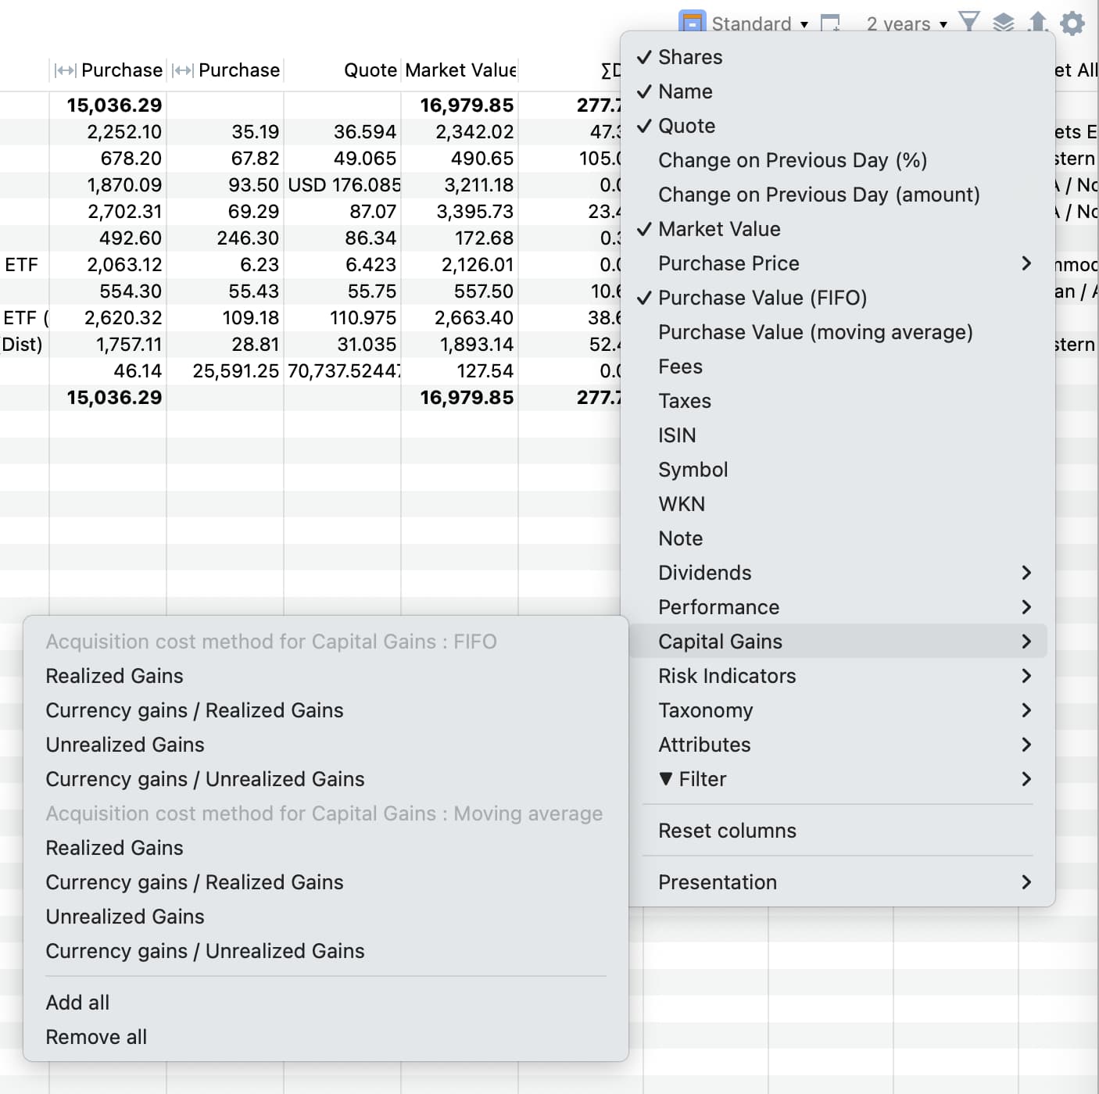Viewport: 1099px width, 1094px height.
Task: Click the first Purchase column header
Action: (x=121, y=70)
